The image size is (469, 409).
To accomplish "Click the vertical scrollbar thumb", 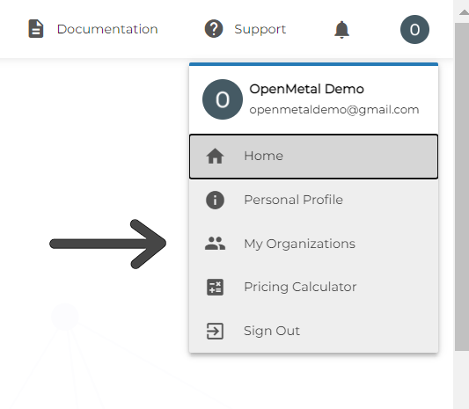I will point(462,186).
